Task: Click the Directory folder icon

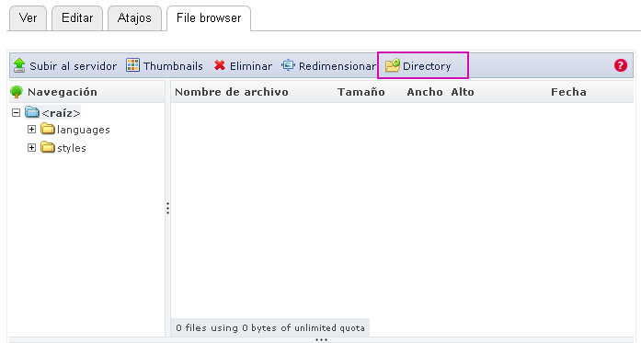Action: pos(393,65)
